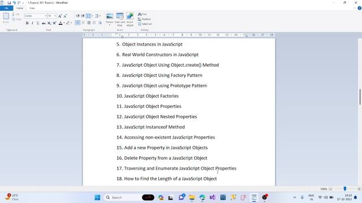Open WordPad Help question mark
Screen dimensions: 362x203
(x=360, y=8)
